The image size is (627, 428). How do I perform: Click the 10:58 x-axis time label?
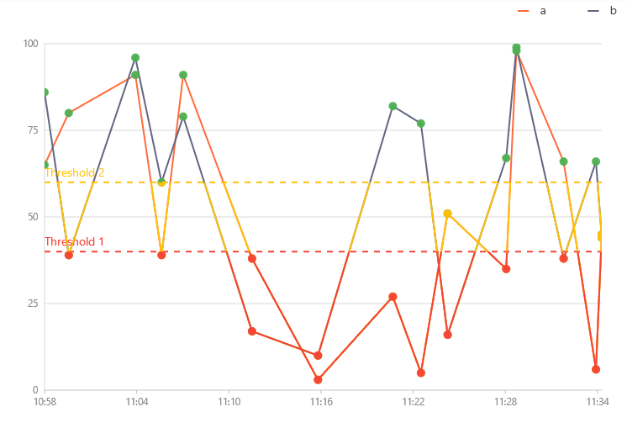pyautogui.click(x=45, y=403)
